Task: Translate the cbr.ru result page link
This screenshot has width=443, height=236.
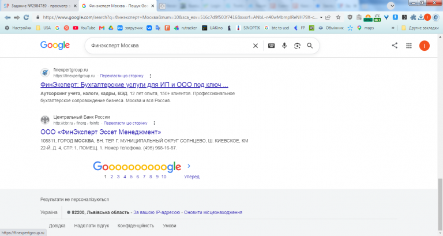Action: coord(125,123)
